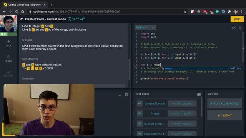246x138 pixels.
Task: Play testcase 01 Simple Example
Action: pos(182,103)
